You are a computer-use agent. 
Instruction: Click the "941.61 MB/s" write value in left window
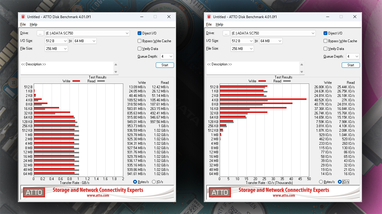point(136,174)
